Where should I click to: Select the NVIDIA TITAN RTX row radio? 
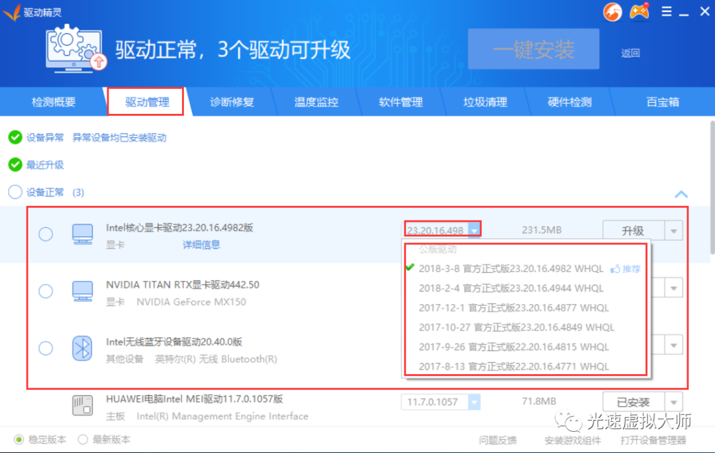click(x=46, y=291)
